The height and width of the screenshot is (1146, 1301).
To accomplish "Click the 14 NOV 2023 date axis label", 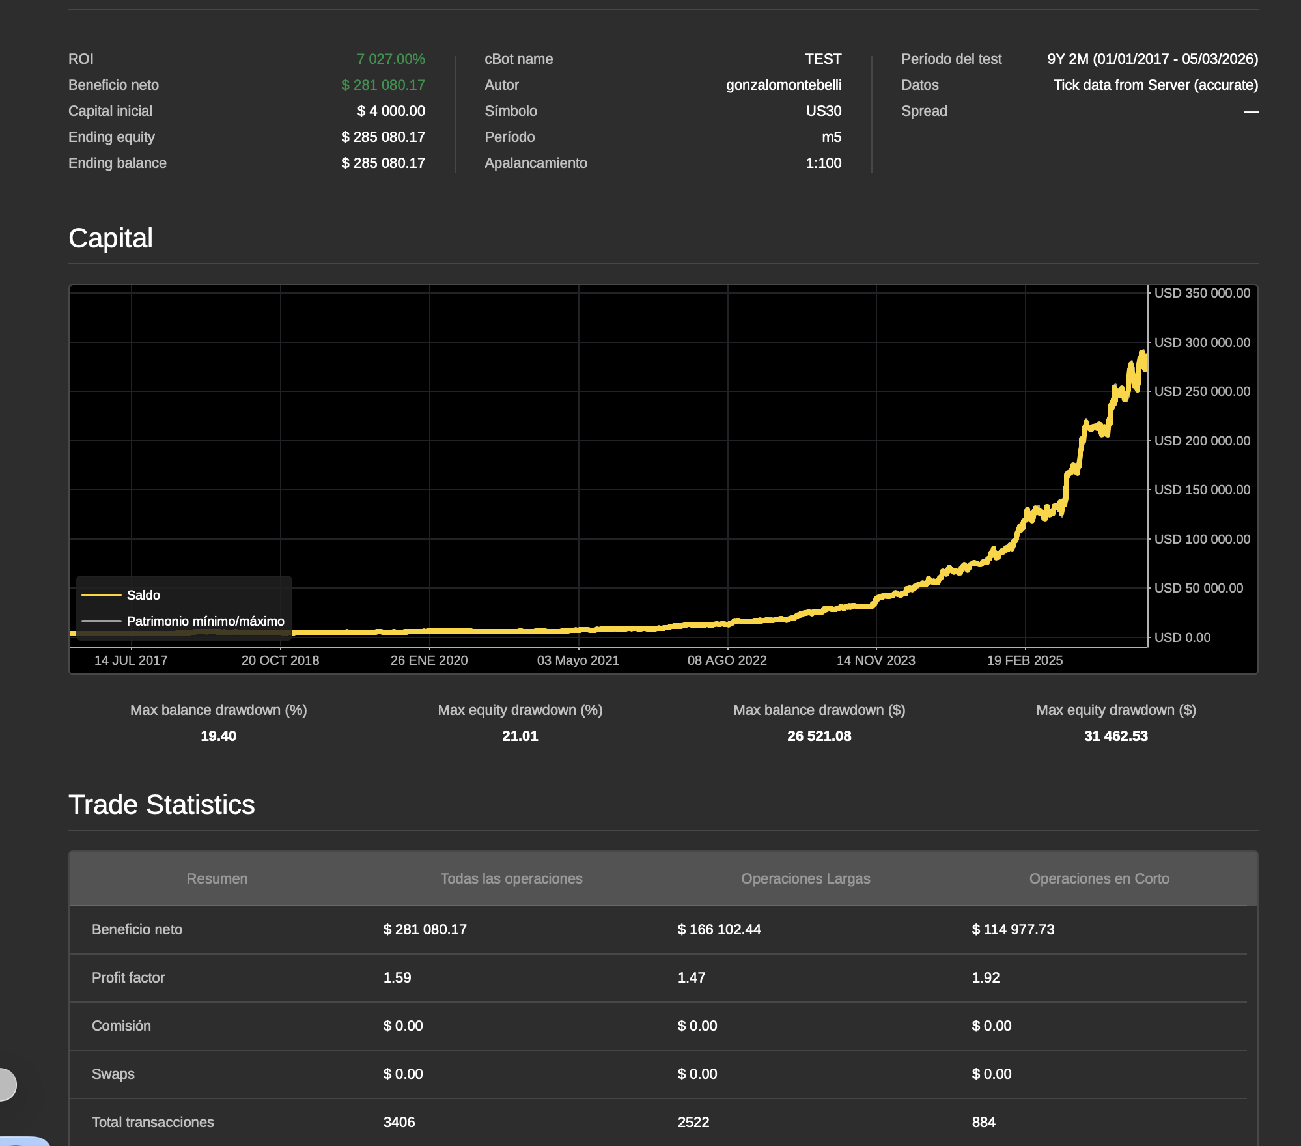I will coord(875,660).
